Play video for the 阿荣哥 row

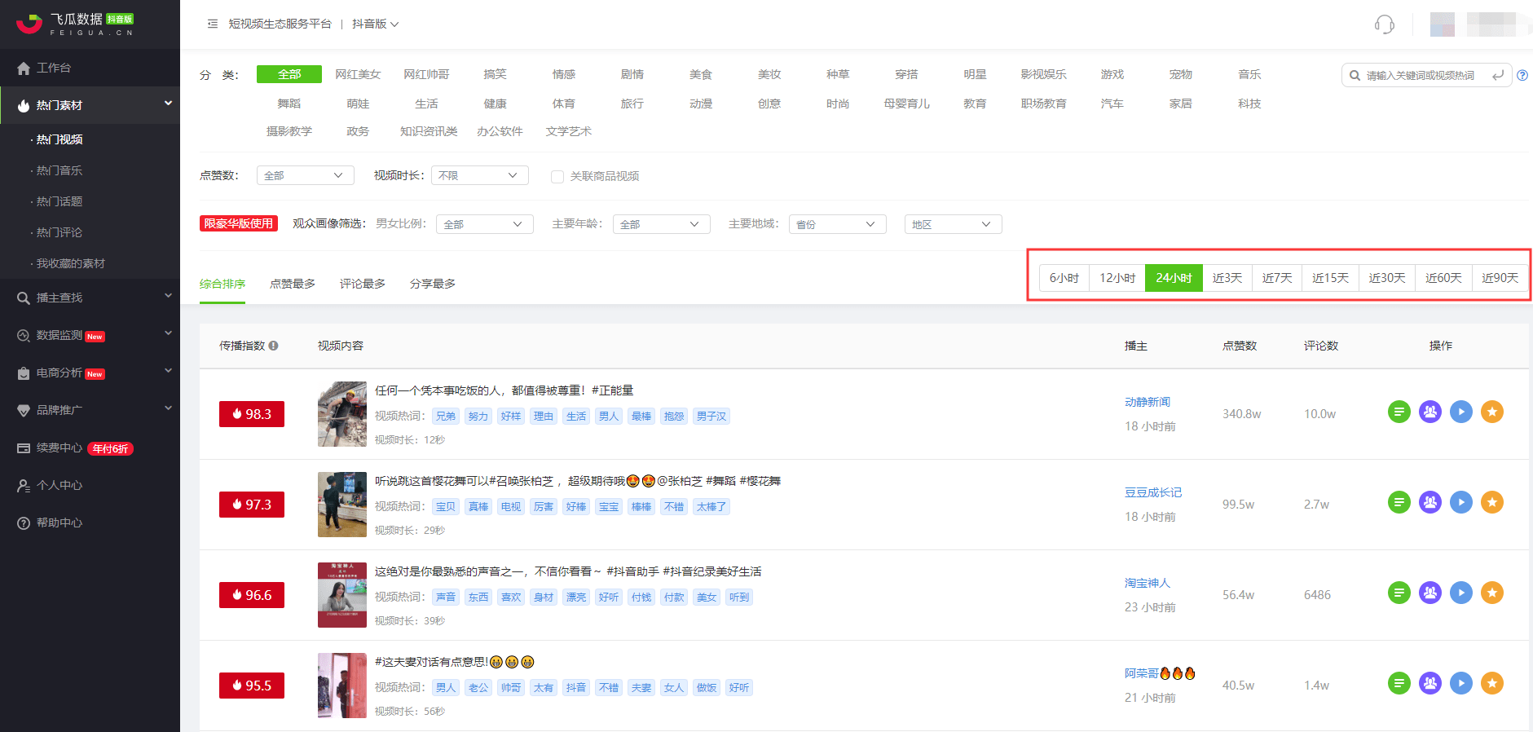click(1461, 683)
